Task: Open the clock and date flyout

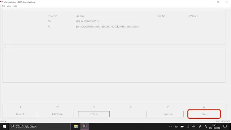Action: (214, 126)
